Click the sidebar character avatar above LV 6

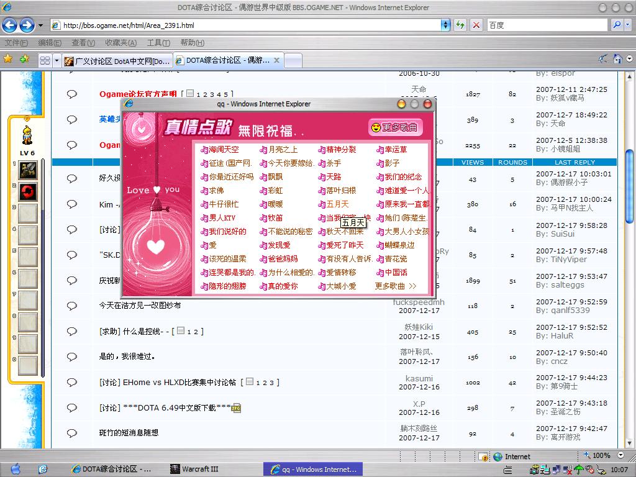[x=27, y=136]
